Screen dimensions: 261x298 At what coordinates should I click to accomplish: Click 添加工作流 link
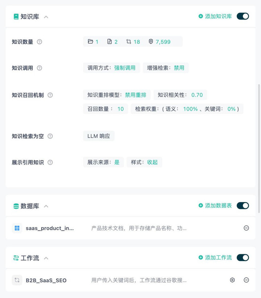[215, 258]
